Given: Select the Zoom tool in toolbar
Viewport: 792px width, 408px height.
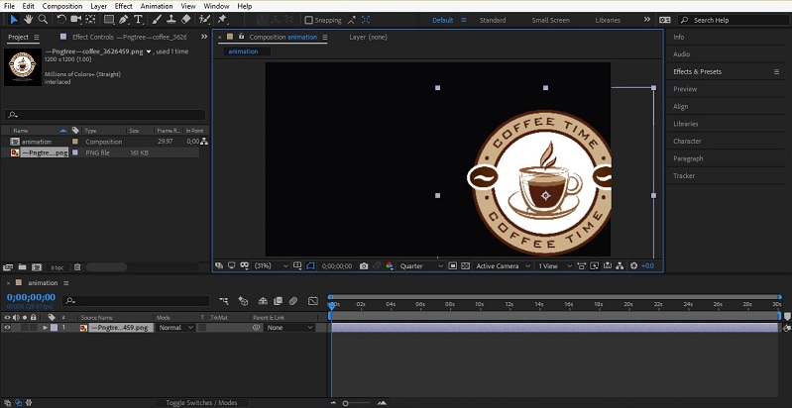Looking at the screenshot, I should (43, 19).
